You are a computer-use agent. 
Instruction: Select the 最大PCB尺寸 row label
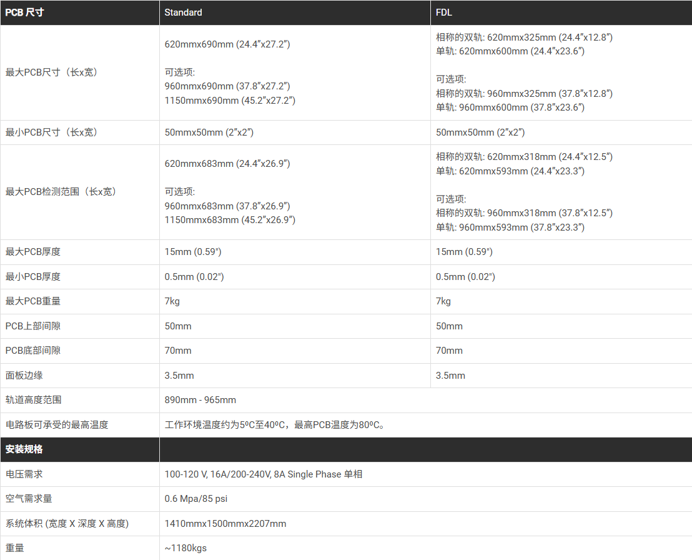tap(52, 72)
